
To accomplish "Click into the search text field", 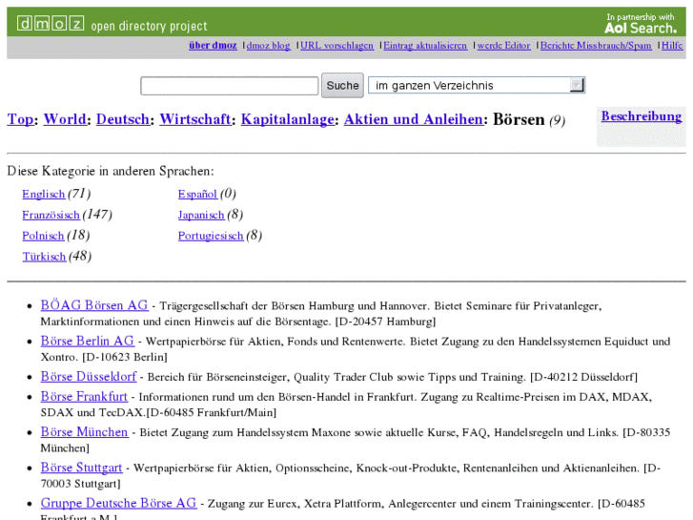I will (230, 86).
